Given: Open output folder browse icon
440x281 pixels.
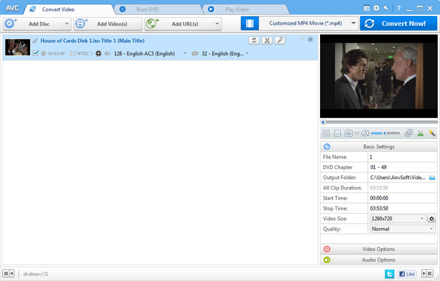Looking at the screenshot, I should pyautogui.click(x=432, y=178).
